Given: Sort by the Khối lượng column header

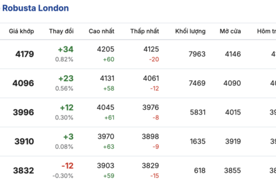Looking at the screenshot, I should [x=190, y=31].
